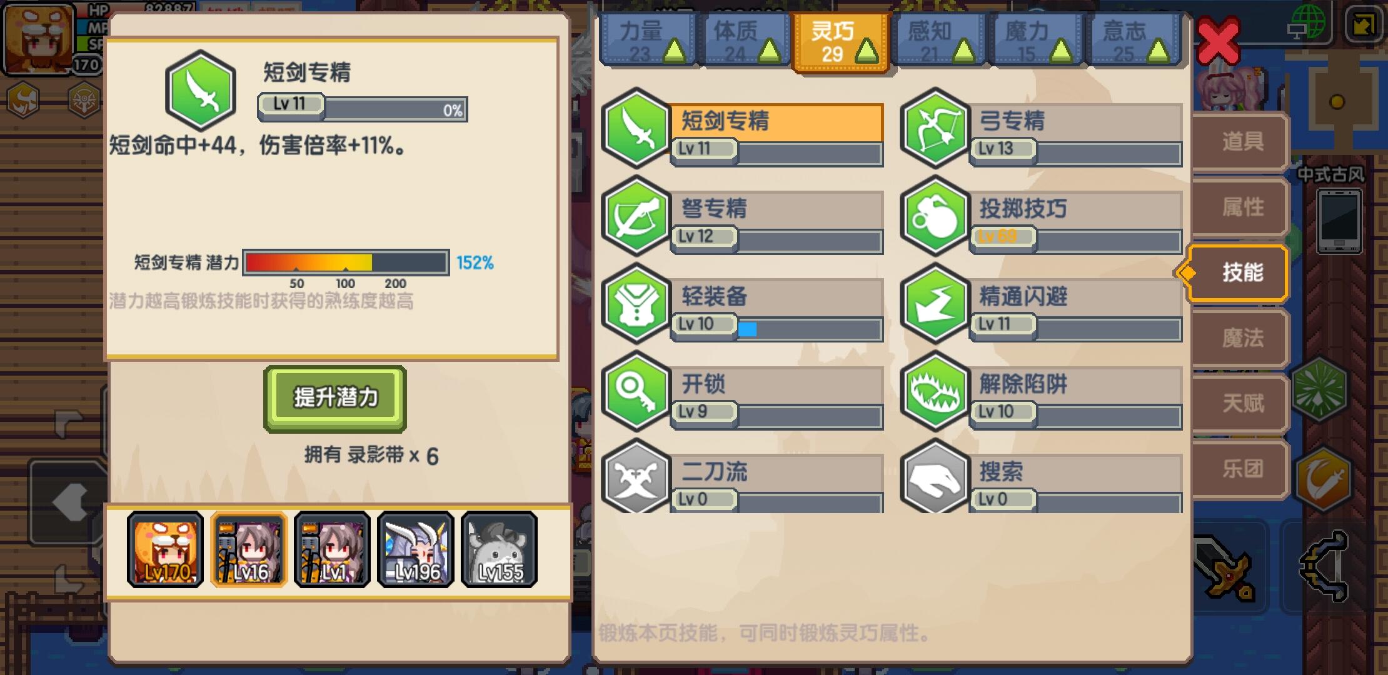The width and height of the screenshot is (1388, 675).
Task: Choose the Lv155 character portrait
Action: click(x=499, y=549)
